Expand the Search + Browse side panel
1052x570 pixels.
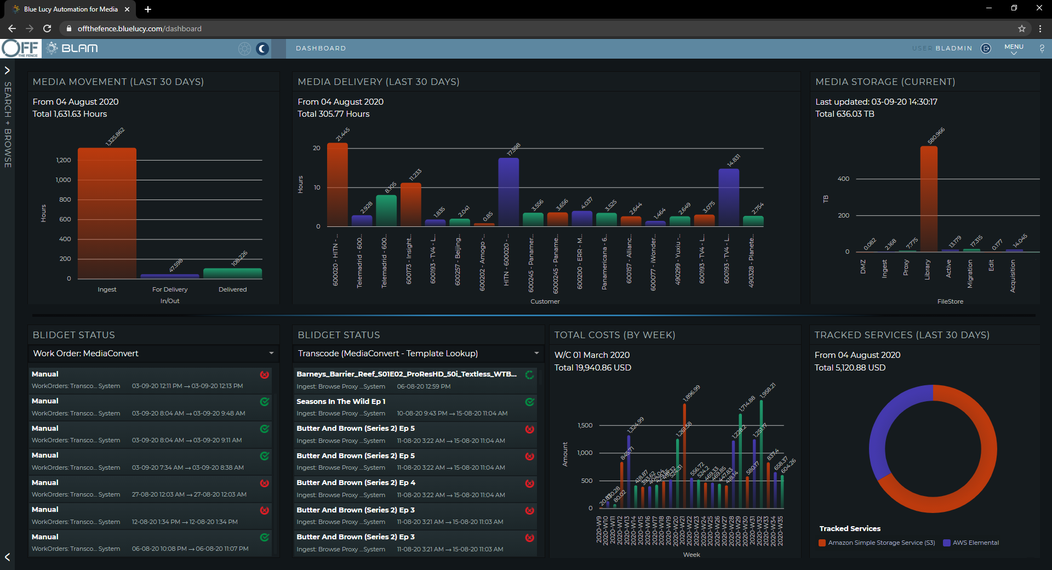point(7,70)
